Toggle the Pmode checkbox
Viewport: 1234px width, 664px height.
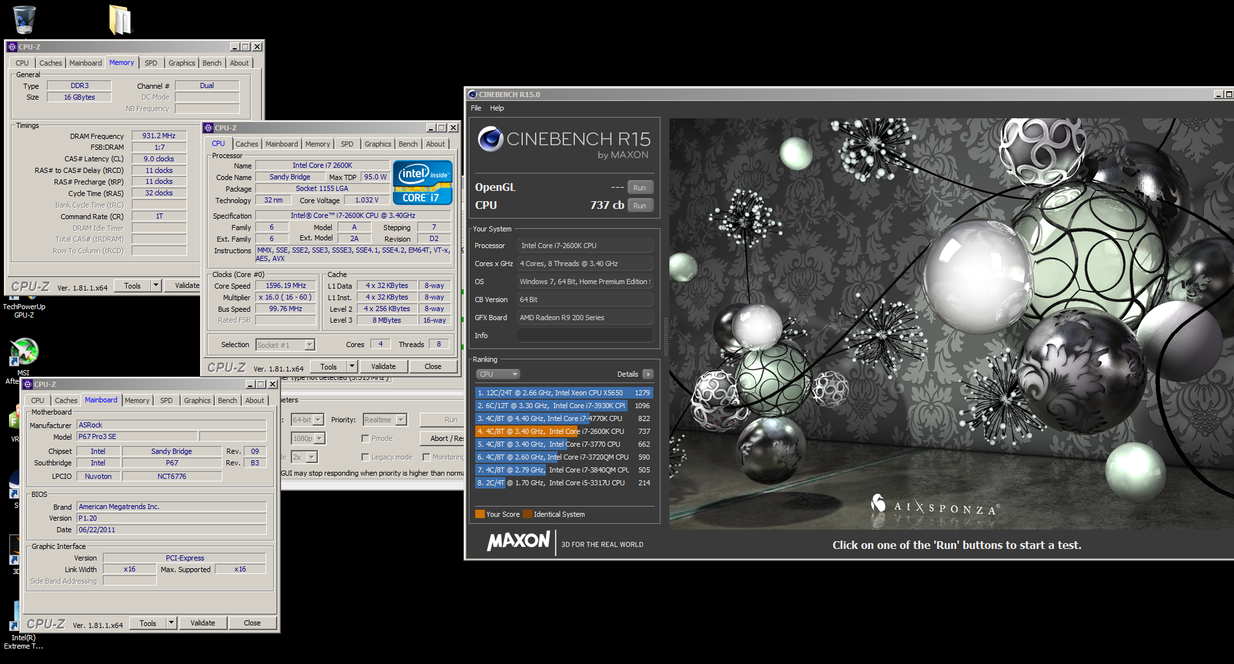click(x=365, y=438)
